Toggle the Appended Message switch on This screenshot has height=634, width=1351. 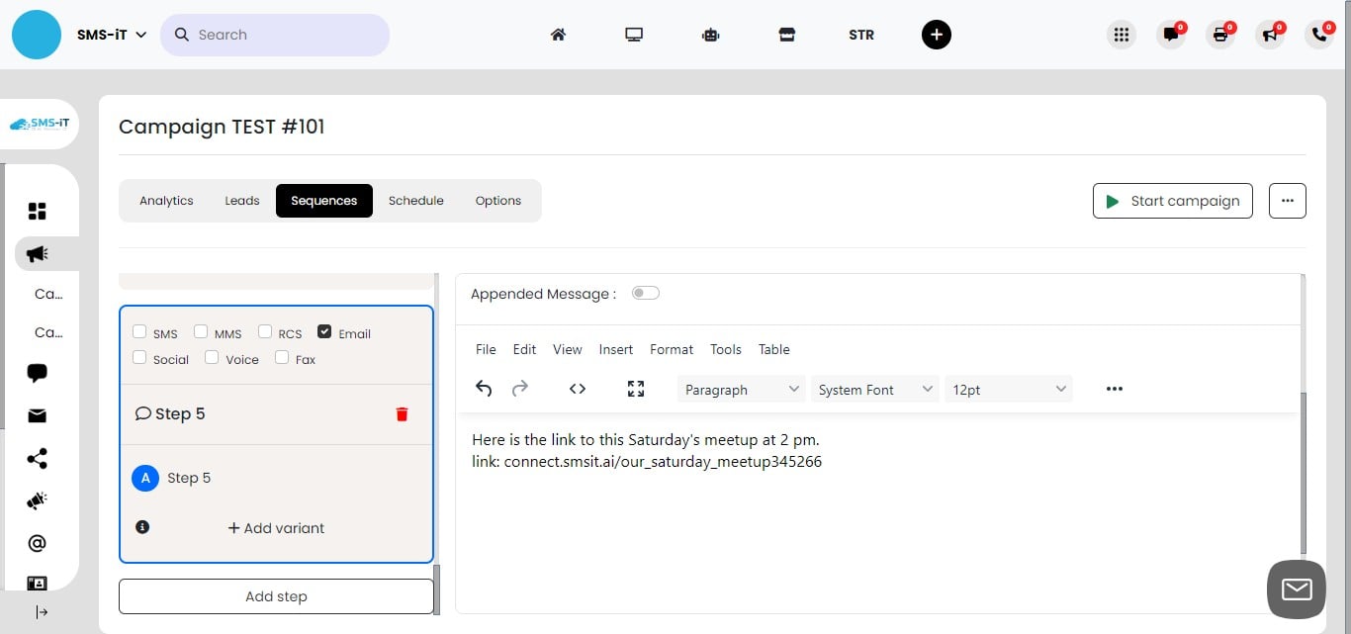click(x=645, y=293)
